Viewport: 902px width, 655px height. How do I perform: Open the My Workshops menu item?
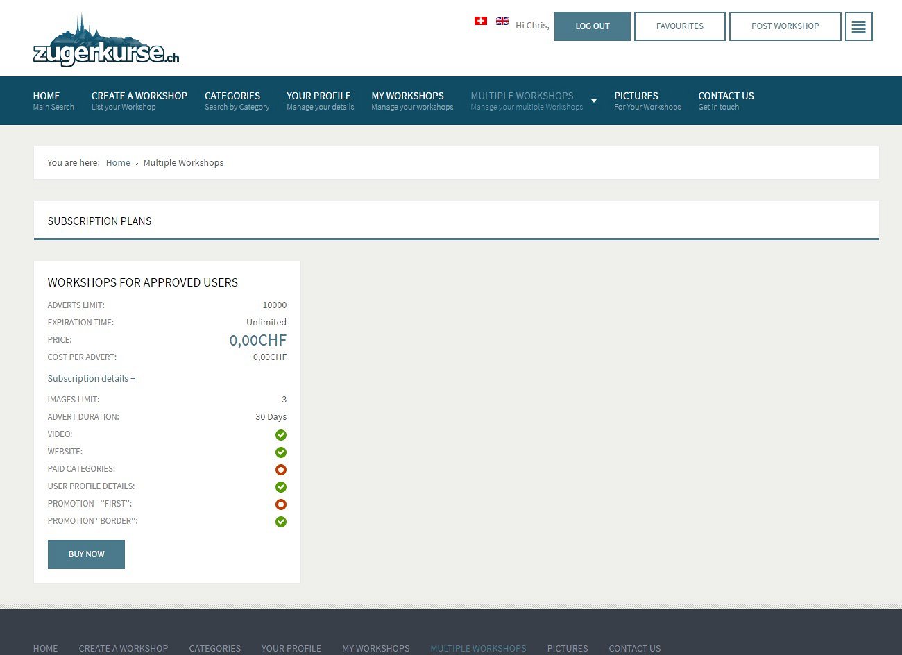tap(411, 101)
